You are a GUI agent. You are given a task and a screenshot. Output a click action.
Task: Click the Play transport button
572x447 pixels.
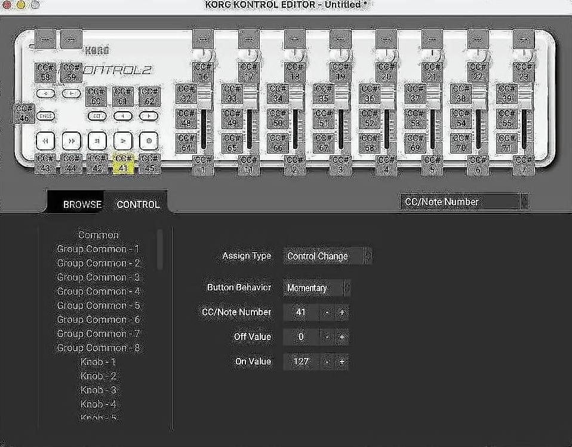click(122, 141)
